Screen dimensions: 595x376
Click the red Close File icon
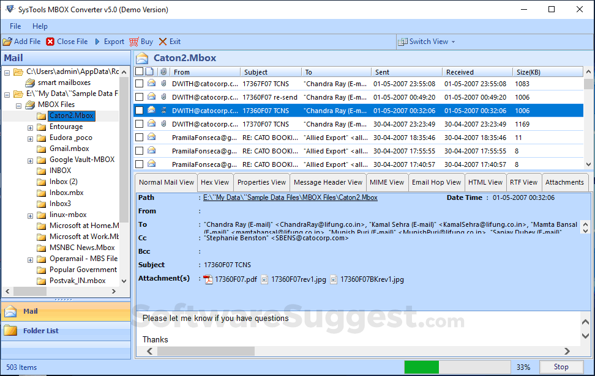(50, 42)
